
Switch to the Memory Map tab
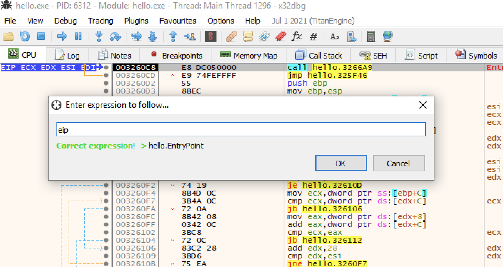[249, 55]
